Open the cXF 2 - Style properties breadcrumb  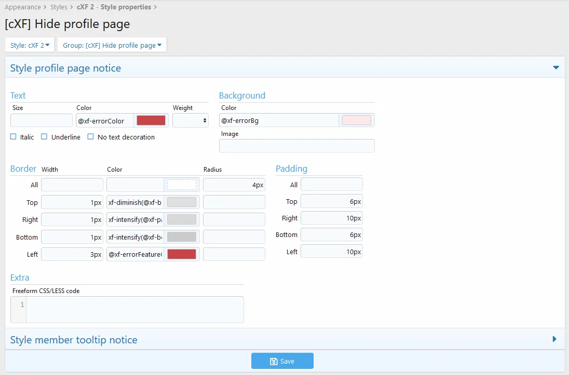[114, 7]
